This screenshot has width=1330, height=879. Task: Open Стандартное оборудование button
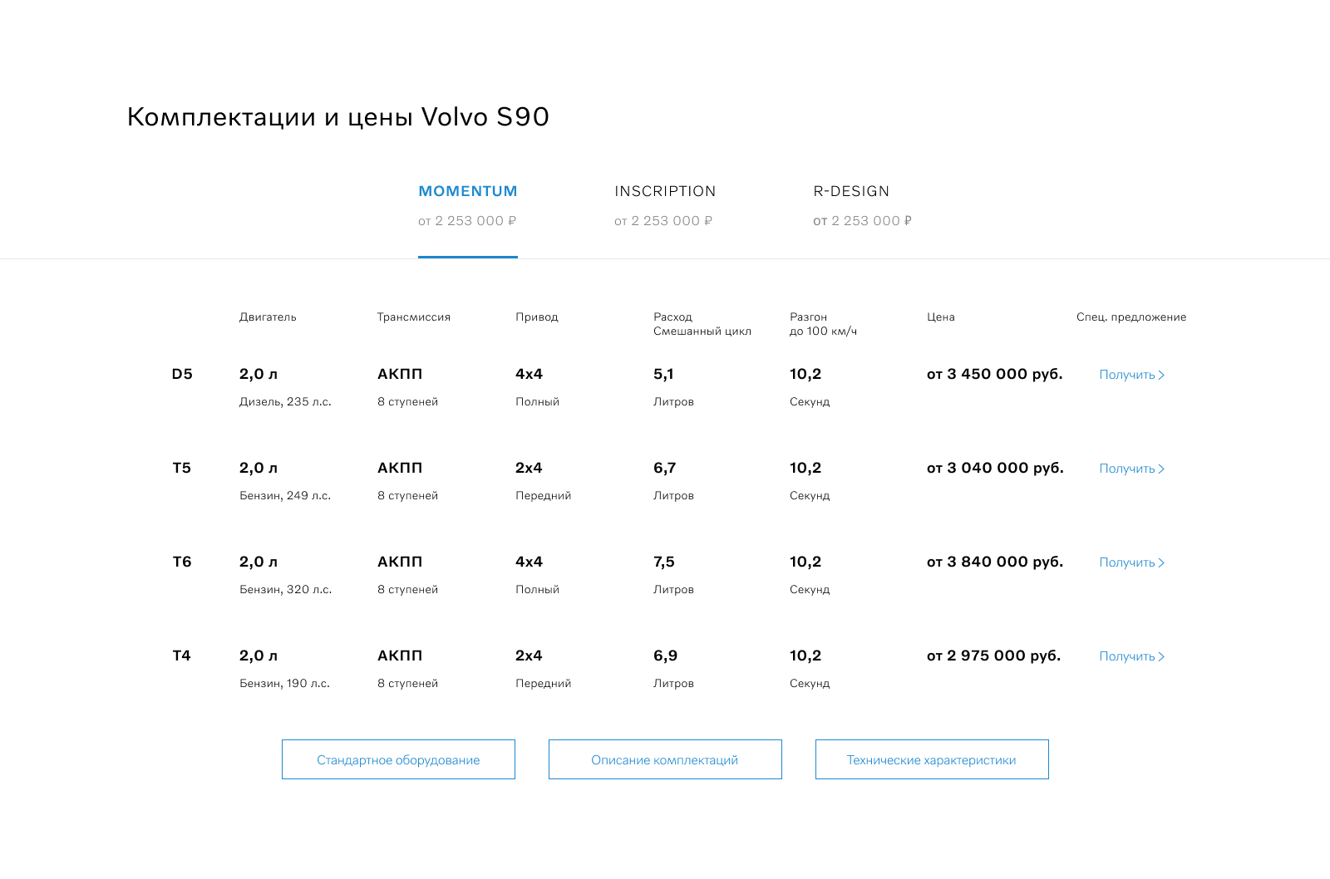[x=398, y=759]
